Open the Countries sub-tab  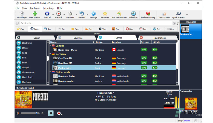point(76,38)
